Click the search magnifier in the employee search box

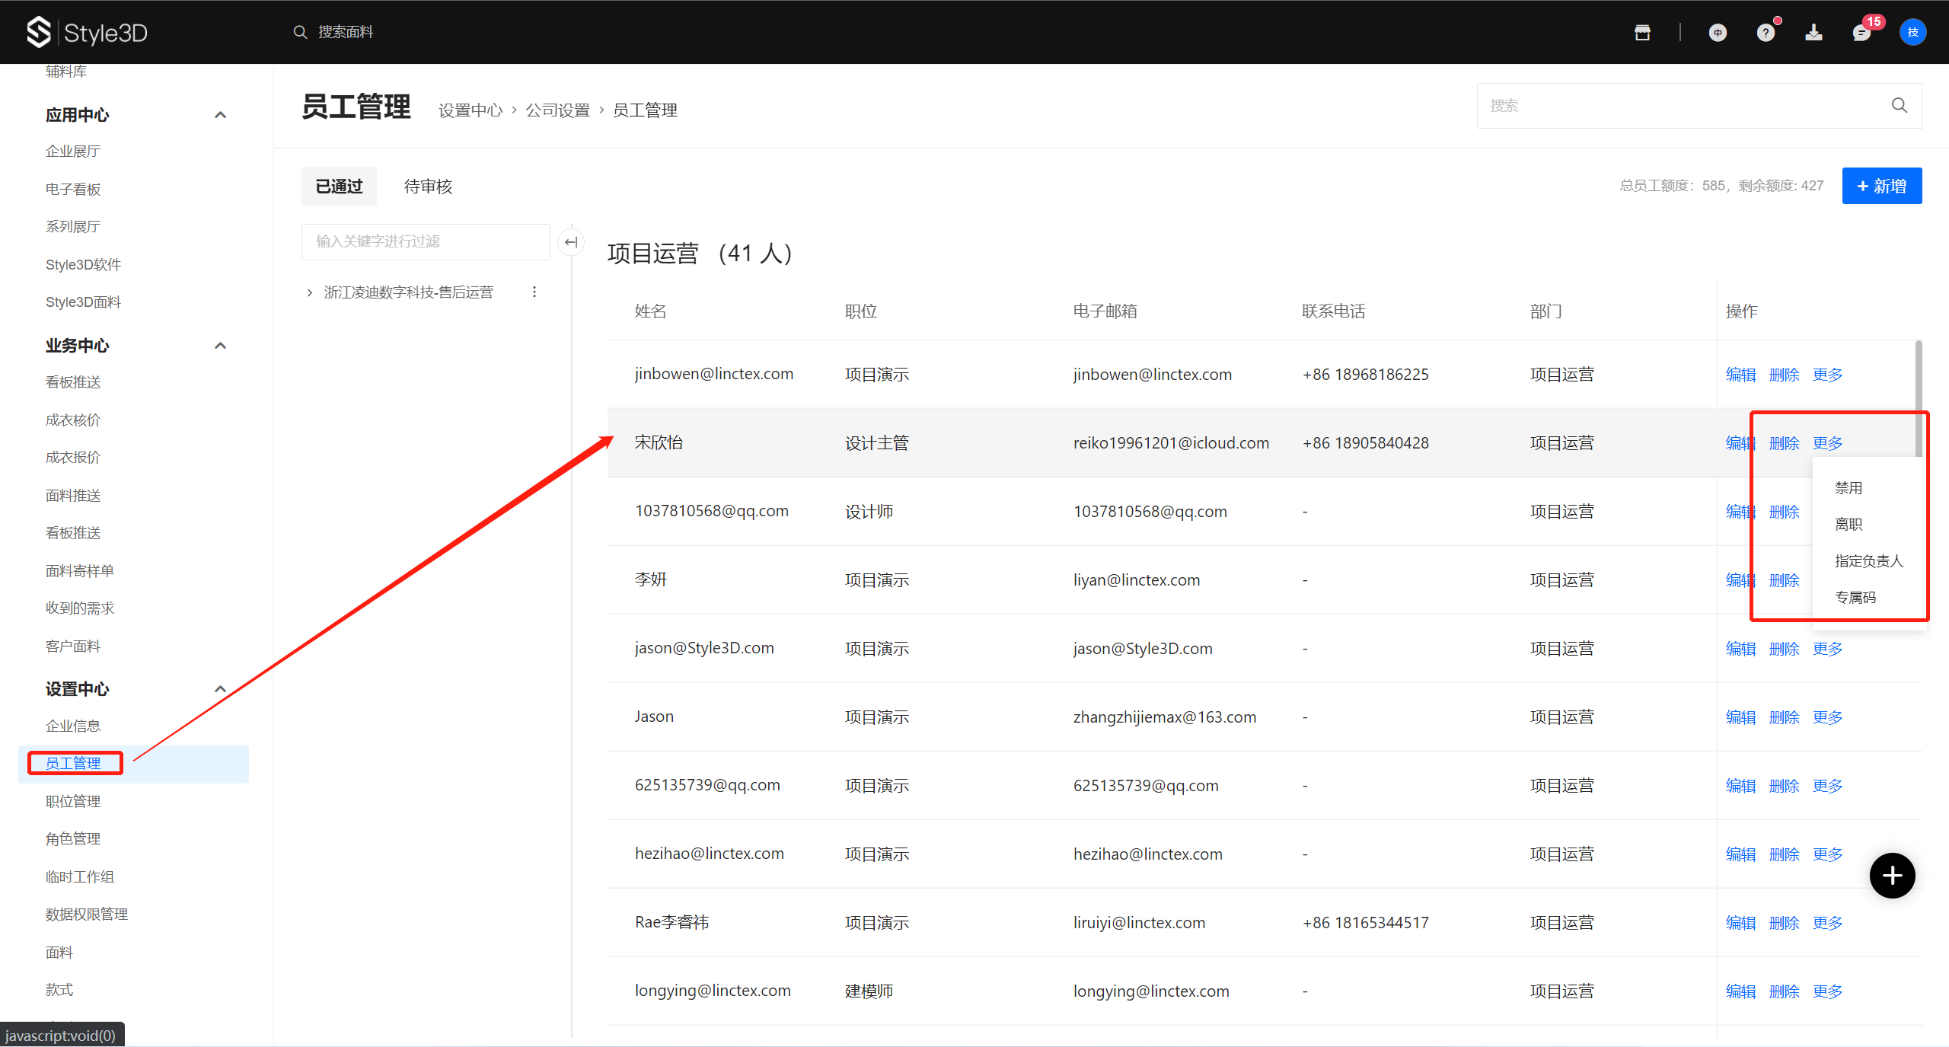[x=1899, y=105]
